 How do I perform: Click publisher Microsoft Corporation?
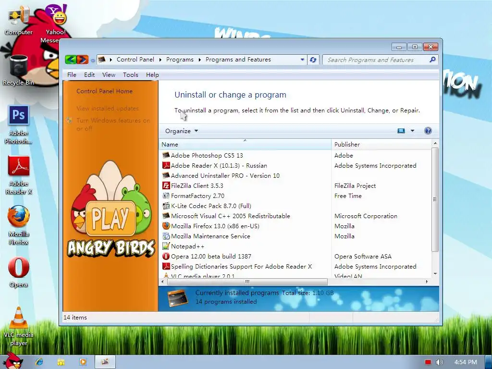point(366,216)
